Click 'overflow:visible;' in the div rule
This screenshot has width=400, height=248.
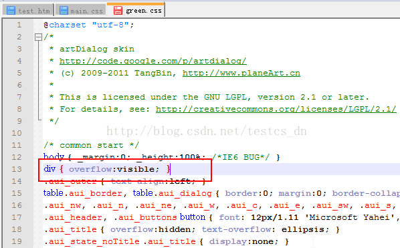pyautogui.click(x=114, y=169)
